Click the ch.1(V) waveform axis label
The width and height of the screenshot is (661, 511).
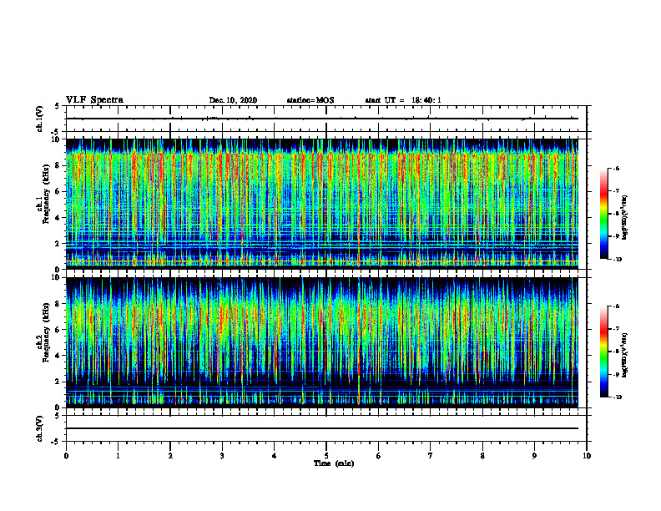coord(40,119)
